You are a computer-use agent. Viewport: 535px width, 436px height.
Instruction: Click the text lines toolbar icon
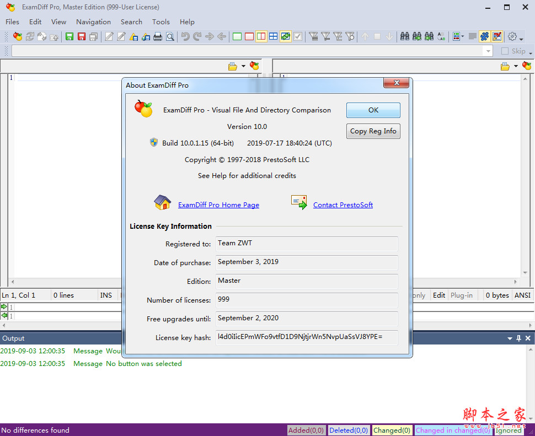473,36
